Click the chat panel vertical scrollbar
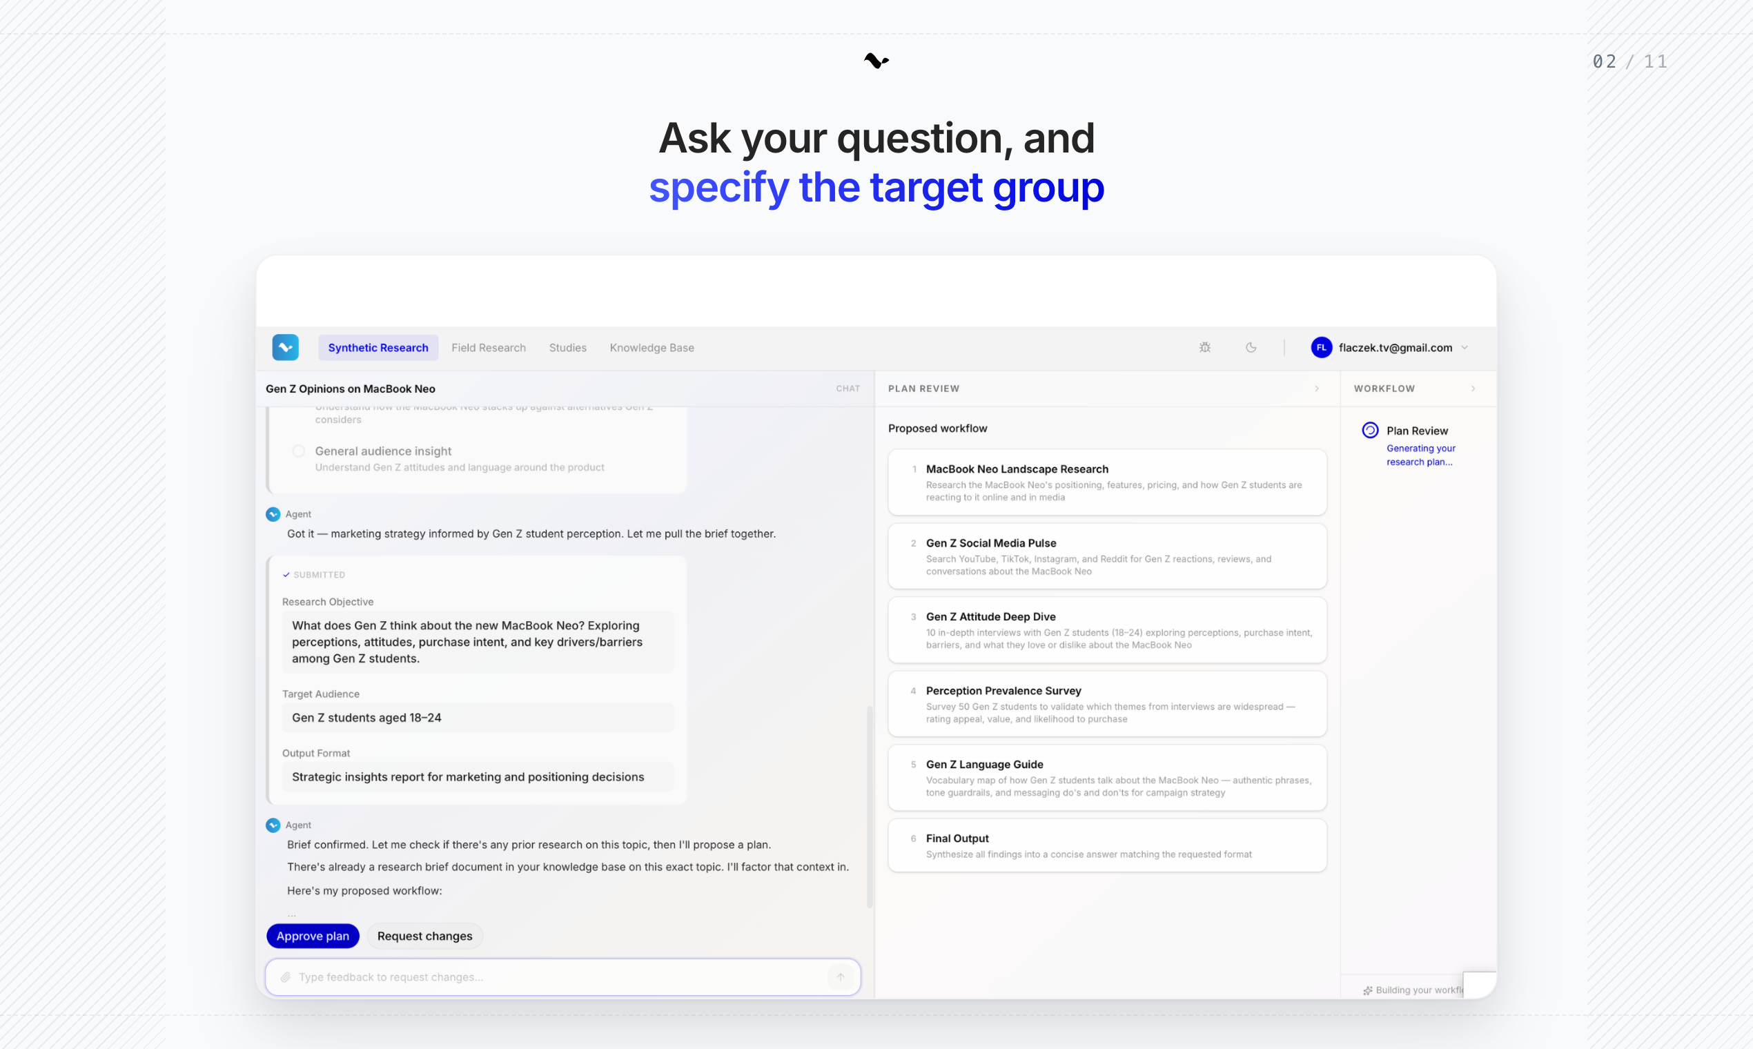The height and width of the screenshot is (1049, 1753). (869, 806)
